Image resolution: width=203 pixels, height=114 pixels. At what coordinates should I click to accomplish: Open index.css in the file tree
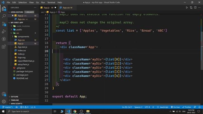coord(22,51)
